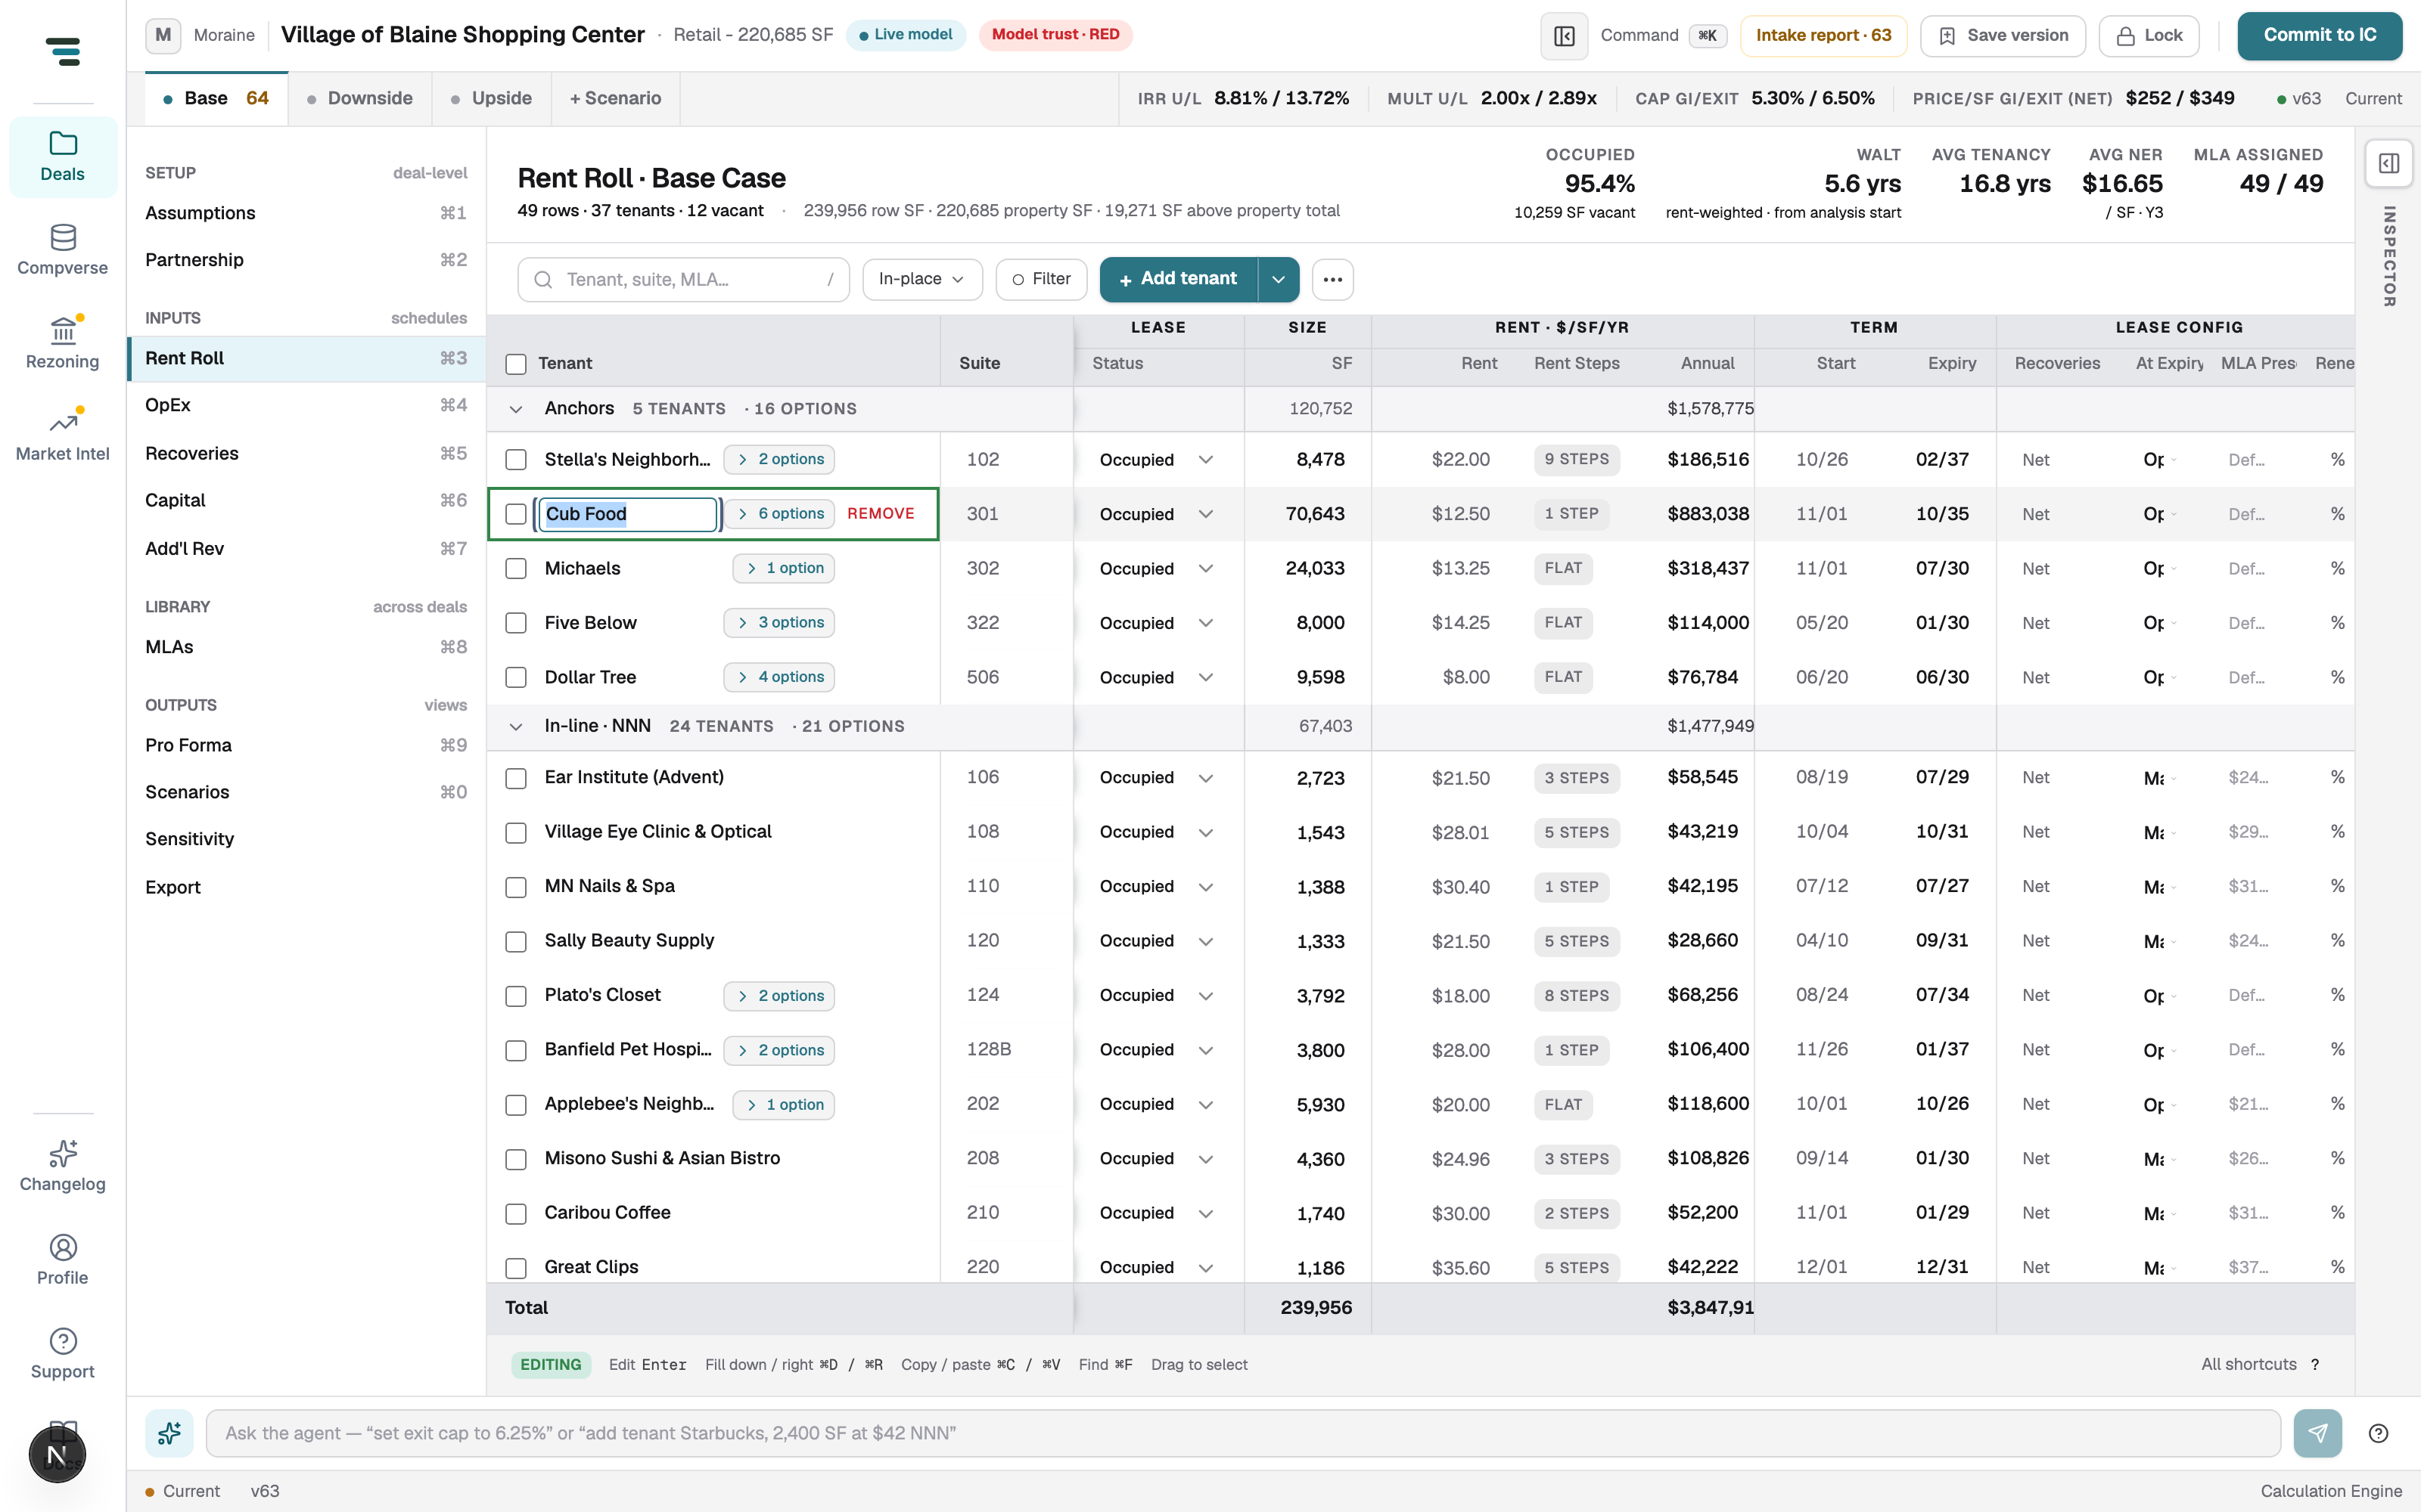2421x1512 pixels.
Task: Open OpEx inputs schedule
Action: coord(306,405)
